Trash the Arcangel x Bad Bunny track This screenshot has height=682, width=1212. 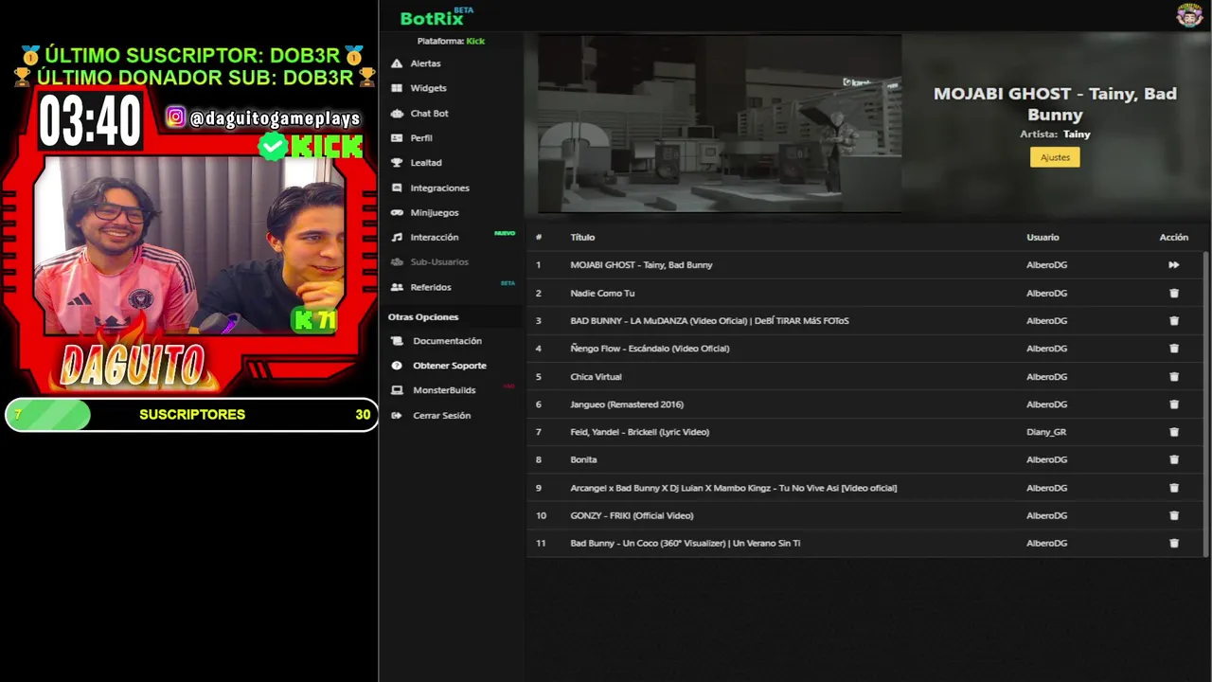click(x=1174, y=488)
